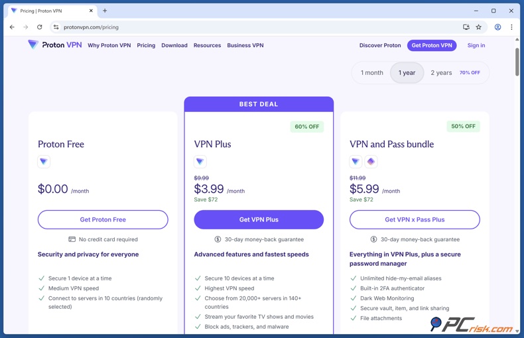Click the Proton Pass icon in bundle card
524x338 pixels.
click(x=371, y=162)
